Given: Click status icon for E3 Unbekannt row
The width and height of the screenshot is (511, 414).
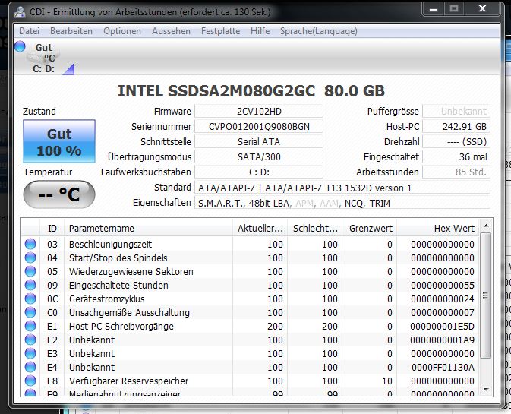Looking at the screenshot, I should 30,354.
